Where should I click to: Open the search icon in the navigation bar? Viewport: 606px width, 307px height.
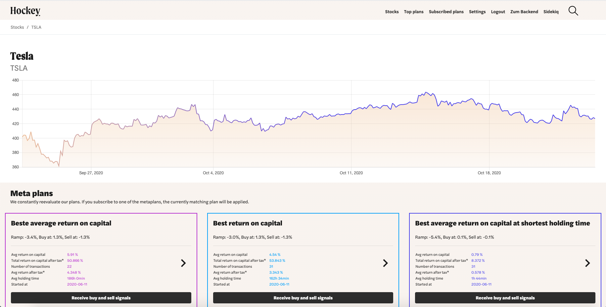pos(573,11)
